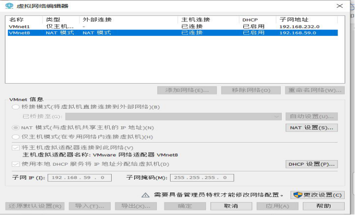The image size is (355, 215).
Task: Click 需要具备管理员特权 notice text
Action: (218, 195)
